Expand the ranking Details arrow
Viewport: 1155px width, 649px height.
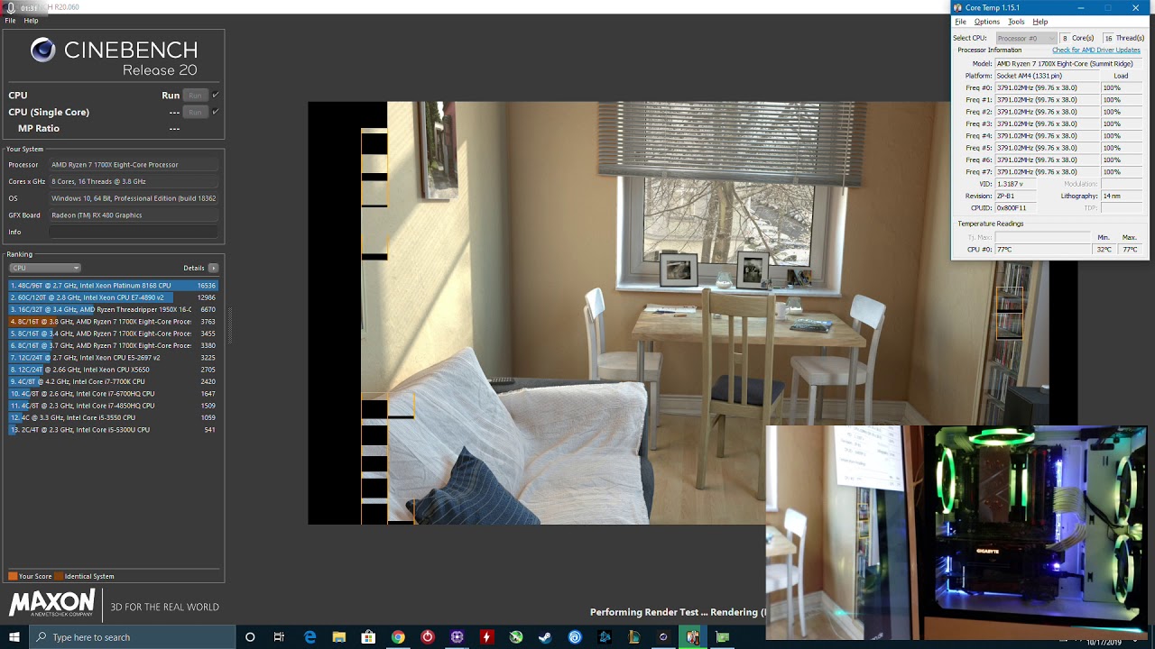pos(213,268)
